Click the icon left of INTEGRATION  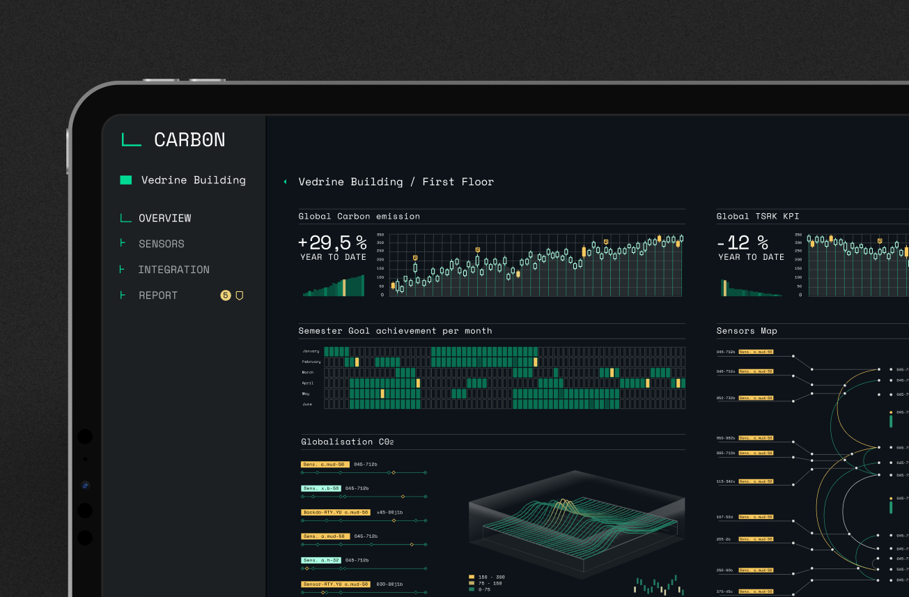123,269
